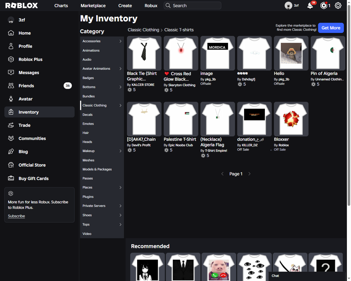Open the settings gear icon

(x=338, y=5)
